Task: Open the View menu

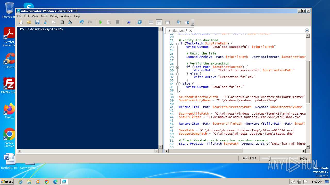Action: pyautogui.click(x=35, y=16)
